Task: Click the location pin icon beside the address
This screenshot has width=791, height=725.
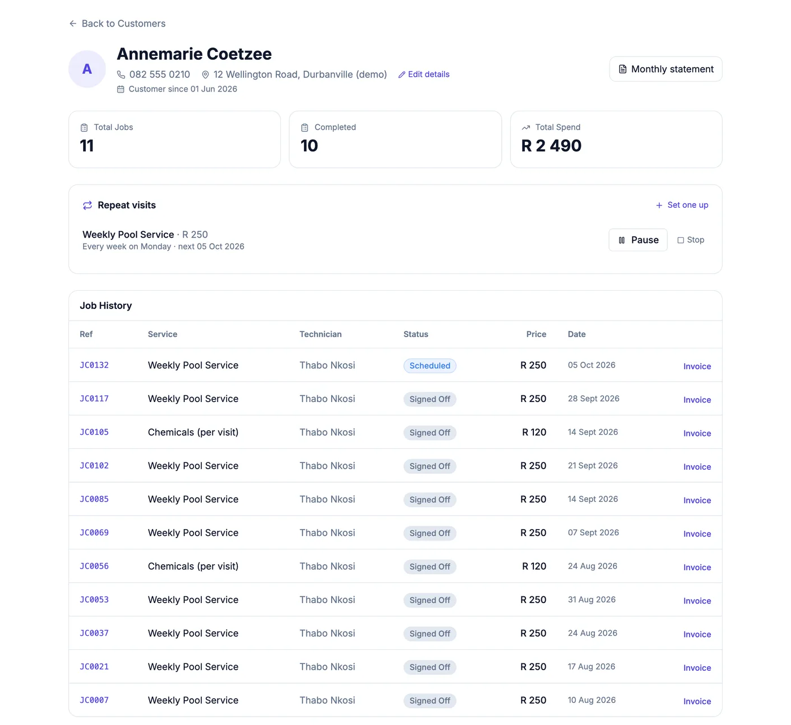Action: click(x=206, y=75)
